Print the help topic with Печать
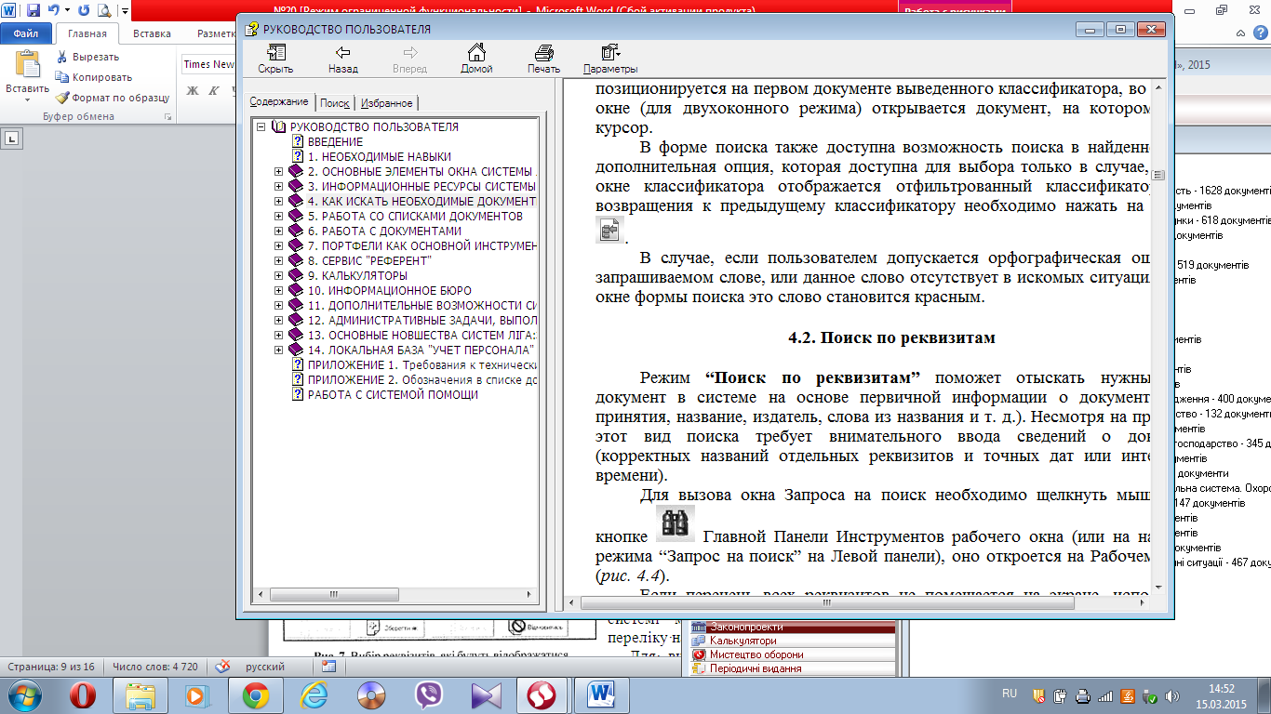The width and height of the screenshot is (1271, 714). click(543, 59)
